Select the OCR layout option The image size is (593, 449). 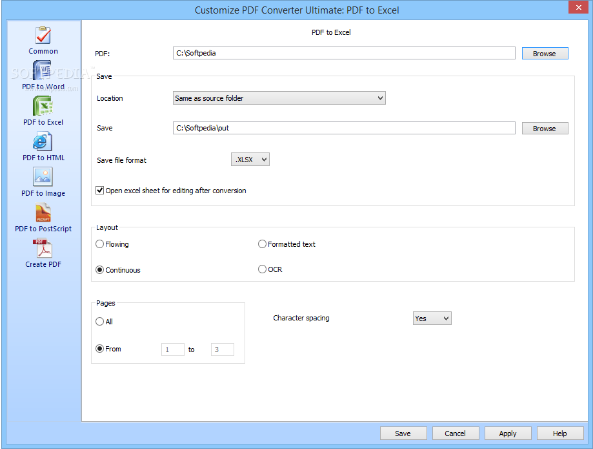click(x=262, y=269)
